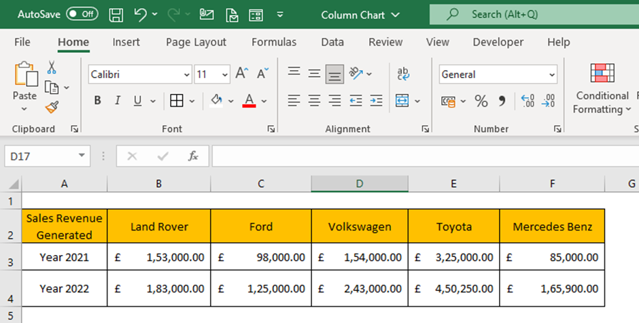This screenshot has width=639, height=323.
Task: Click the Wrap Text icon
Action: 403,74
